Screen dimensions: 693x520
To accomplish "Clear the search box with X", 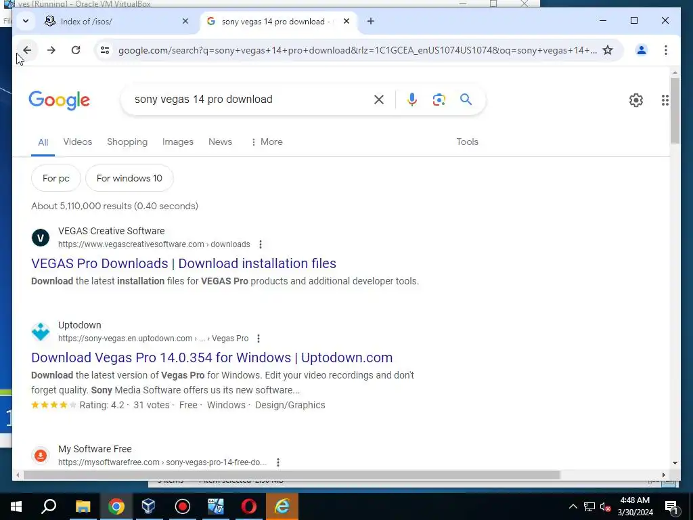I will click(379, 100).
